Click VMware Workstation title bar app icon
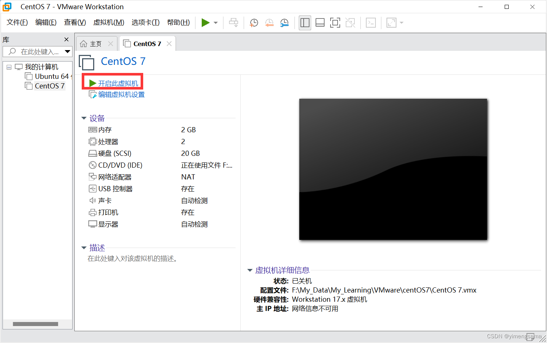This screenshot has height=343, width=547. coord(7,7)
